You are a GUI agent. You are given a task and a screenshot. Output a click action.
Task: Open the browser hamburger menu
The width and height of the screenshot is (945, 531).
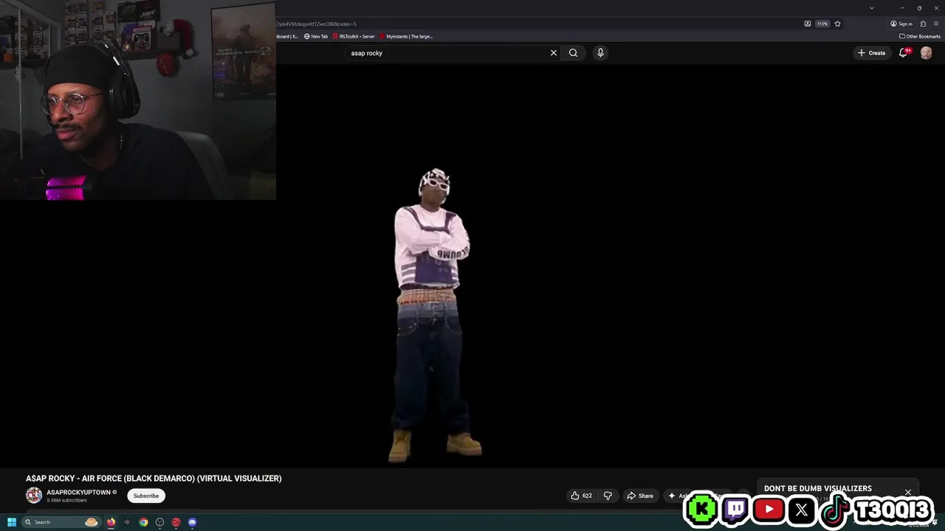coord(936,24)
